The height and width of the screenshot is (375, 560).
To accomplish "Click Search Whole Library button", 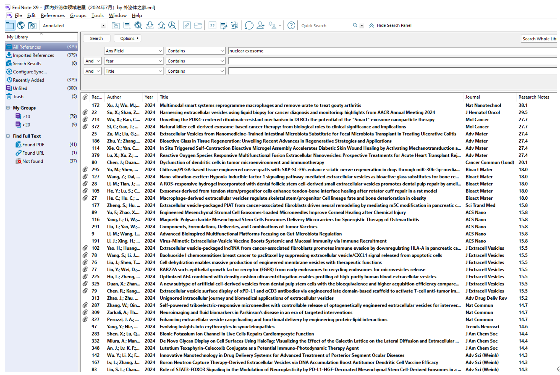I will click(539, 39).
